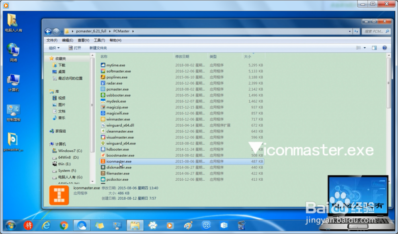This screenshot has width=398, height=234.
Task: Select the mytime.exe file icon
Action: point(103,65)
